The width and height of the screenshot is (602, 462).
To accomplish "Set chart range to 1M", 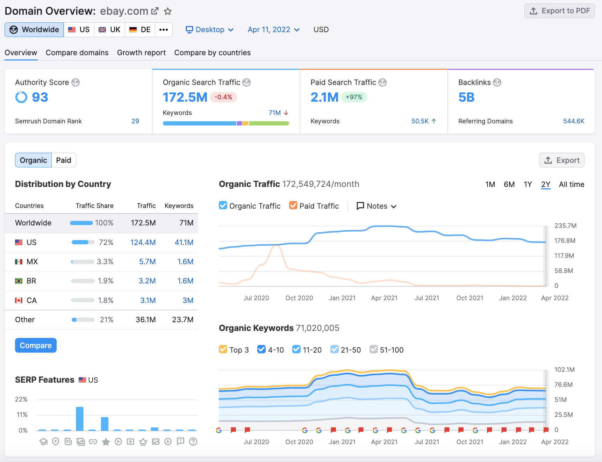I will coord(490,185).
